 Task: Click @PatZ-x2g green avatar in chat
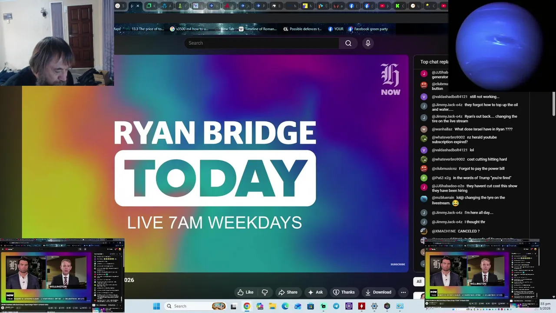424,178
